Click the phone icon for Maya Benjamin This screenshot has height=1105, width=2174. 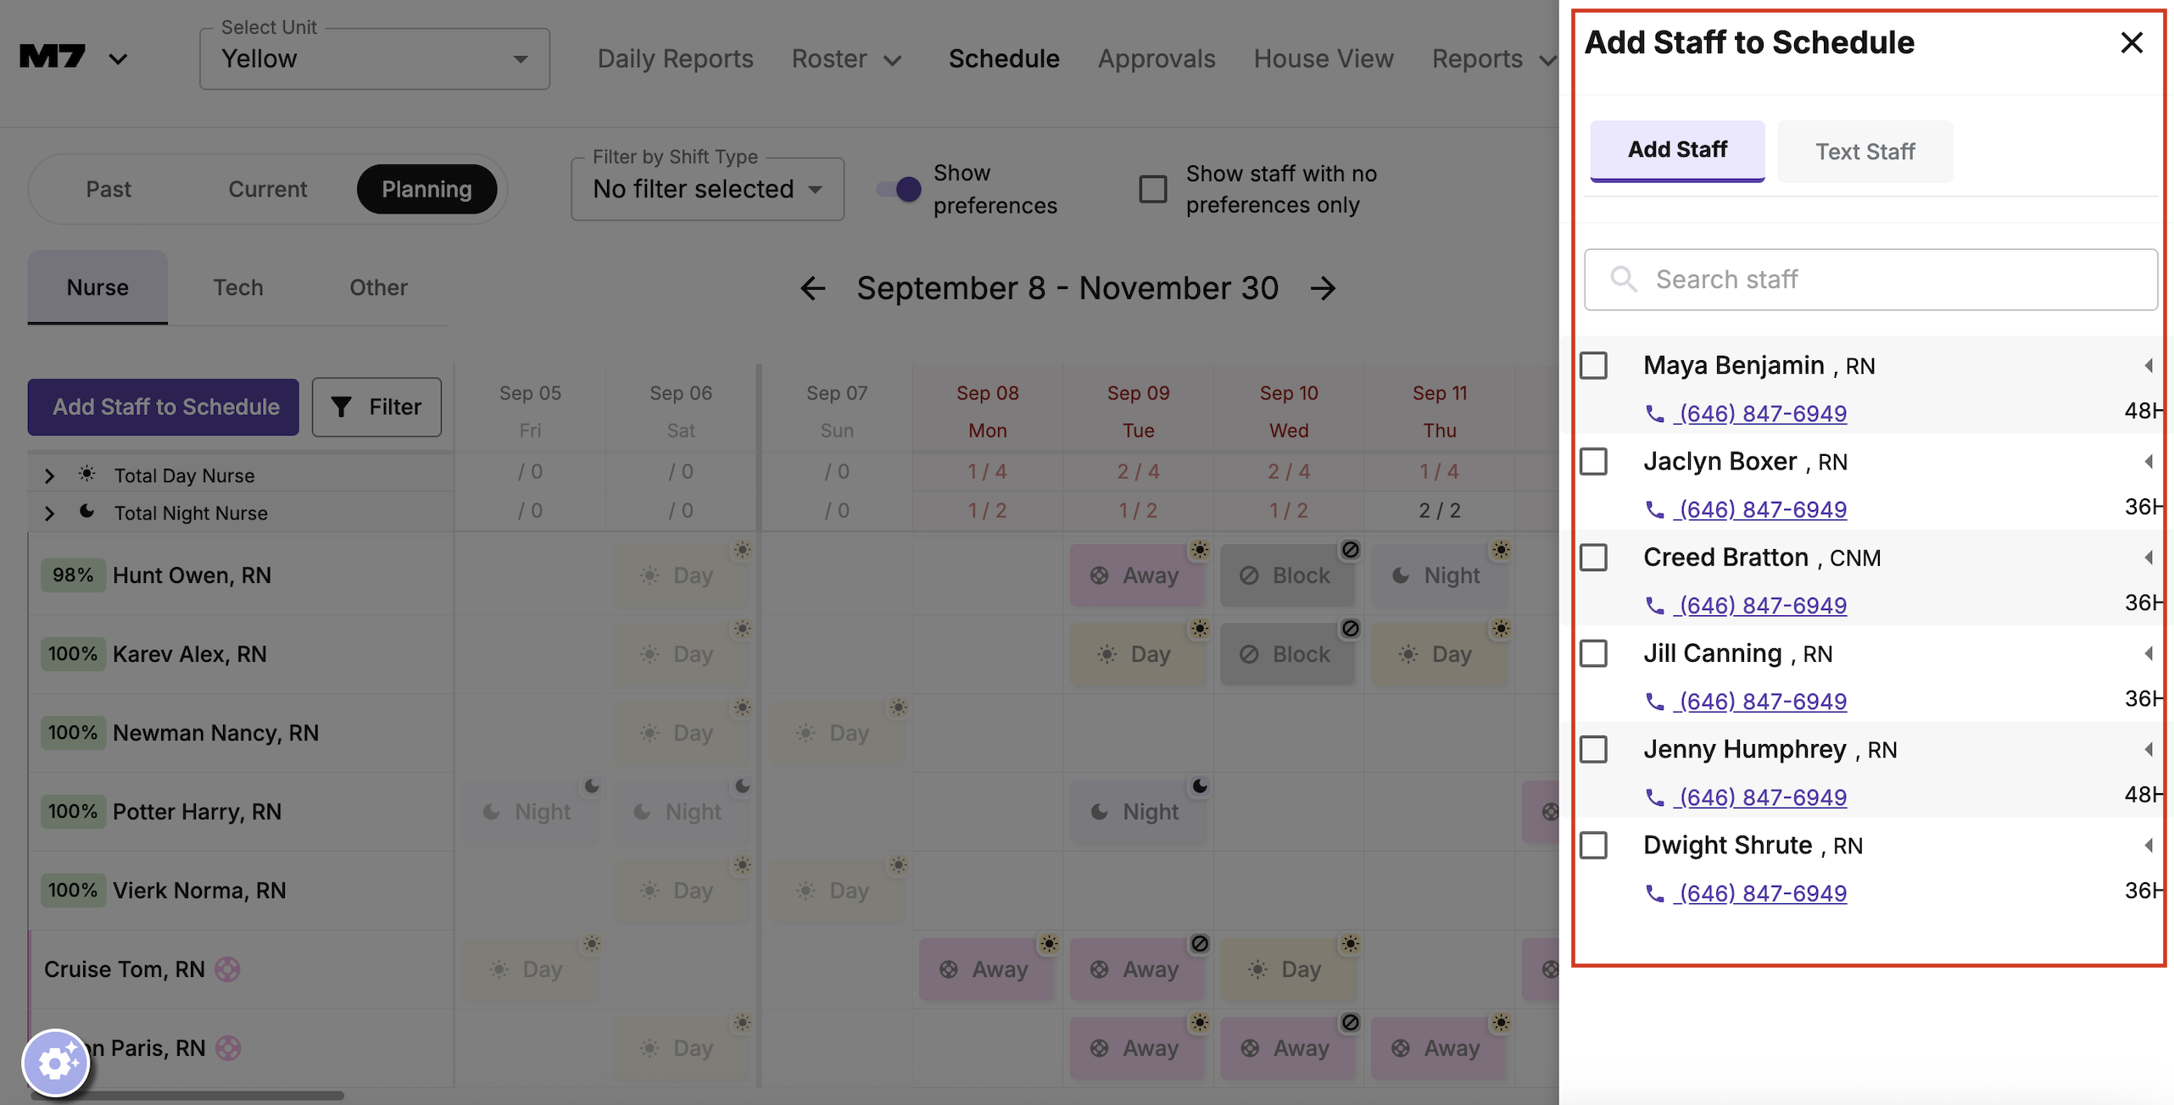click(x=1654, y=414)
